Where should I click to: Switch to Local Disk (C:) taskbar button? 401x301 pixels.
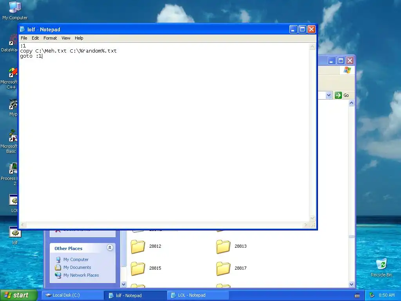click(72, 295)
